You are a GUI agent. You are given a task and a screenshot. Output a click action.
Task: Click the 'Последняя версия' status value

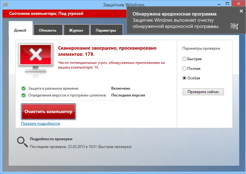tap(128, 95)
